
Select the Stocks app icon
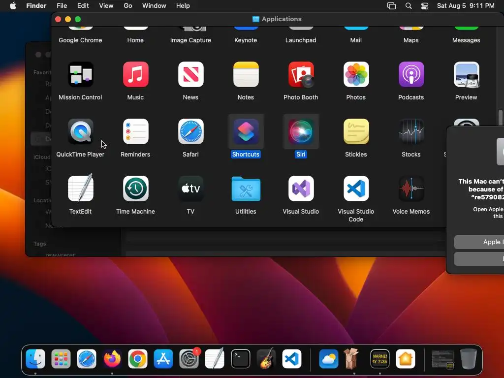pyautogui.click(x=411, y=131)
